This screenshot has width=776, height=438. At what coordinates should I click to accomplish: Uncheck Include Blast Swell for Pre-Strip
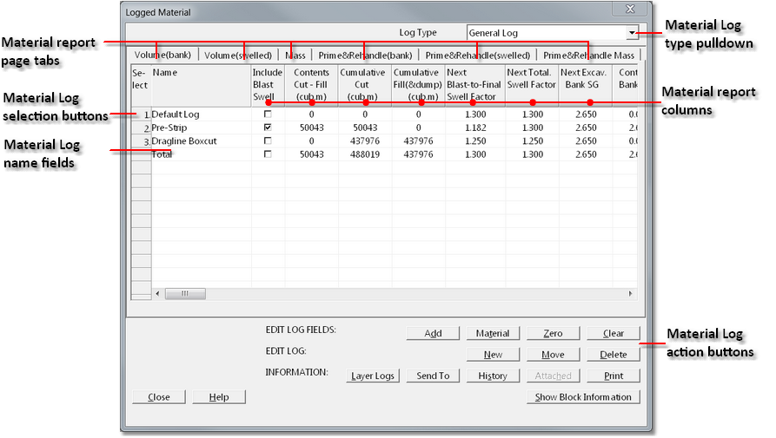268,127
